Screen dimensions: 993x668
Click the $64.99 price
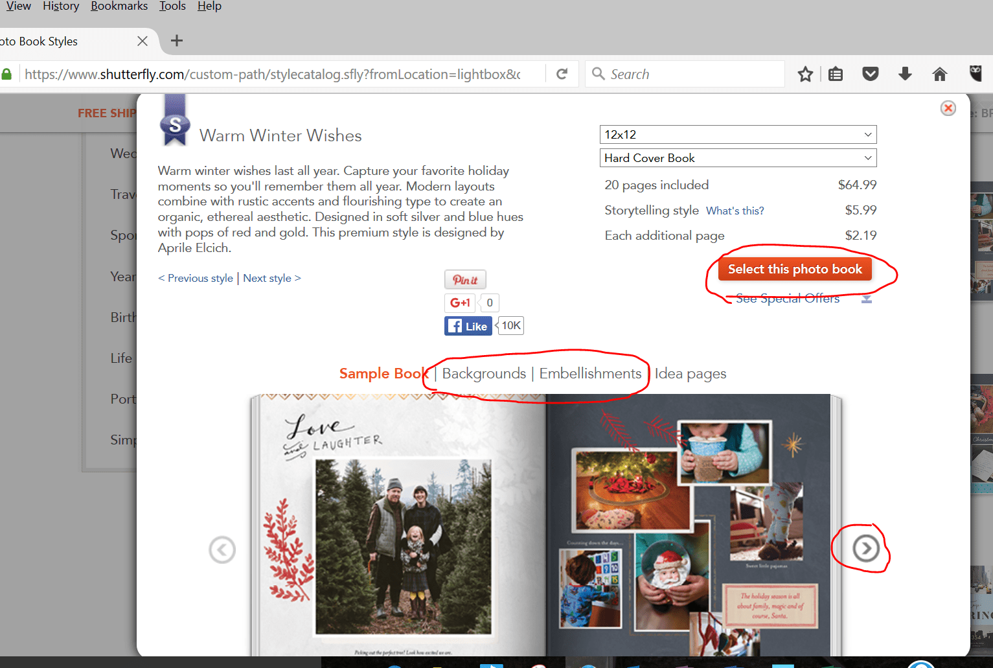tap(857, 185)
